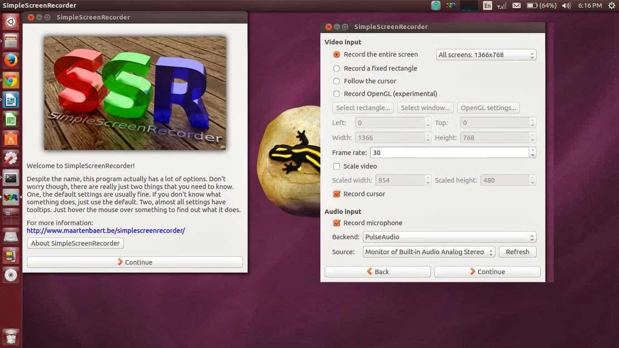Click the Scaled height field
The width and height of the screenshot is (619, 348).
click(505, 180)
